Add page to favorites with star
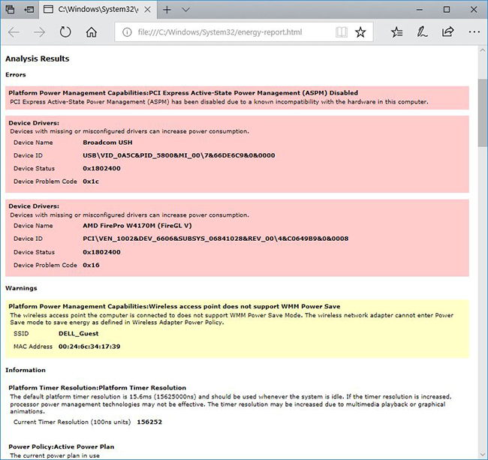This screenshot has width=488, height=460. 361,32
